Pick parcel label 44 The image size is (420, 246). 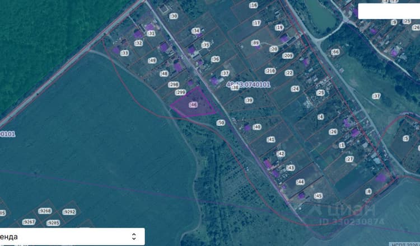click(x=300, y=182)
